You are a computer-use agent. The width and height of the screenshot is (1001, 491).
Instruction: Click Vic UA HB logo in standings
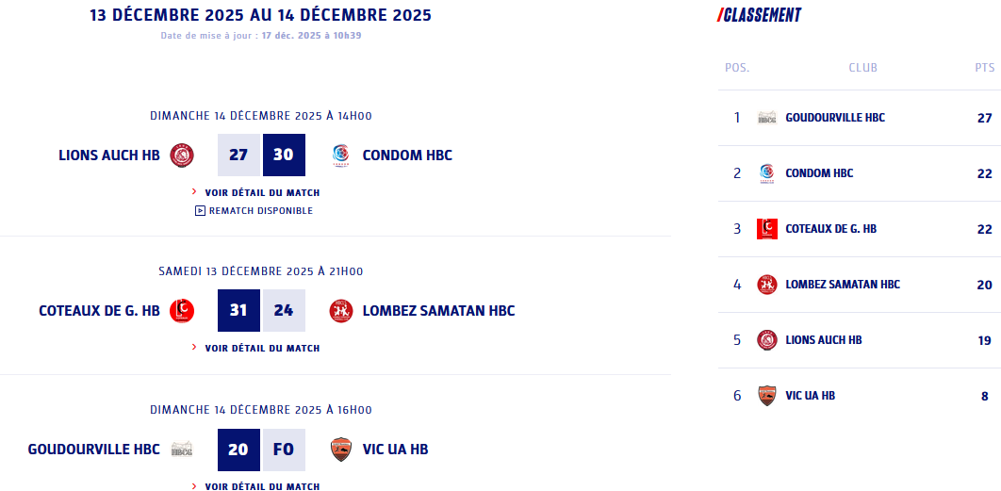click(767, 396)
